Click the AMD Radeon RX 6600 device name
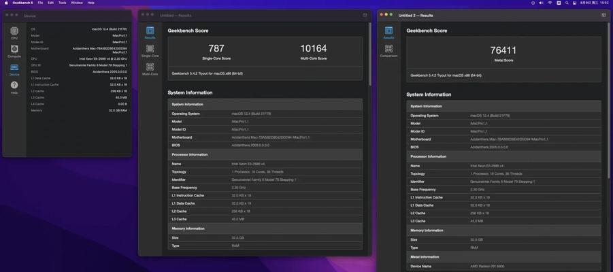Viewport: 613px width, 272px height. click(486, 267)
